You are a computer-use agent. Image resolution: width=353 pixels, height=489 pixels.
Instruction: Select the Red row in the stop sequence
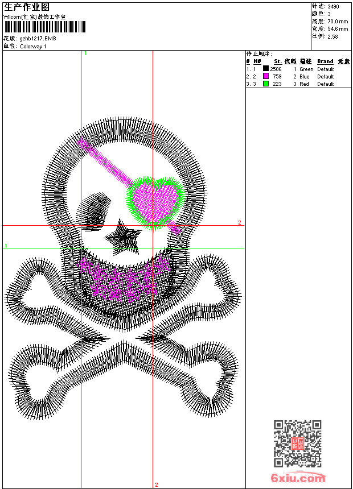[x=304, y=84]
